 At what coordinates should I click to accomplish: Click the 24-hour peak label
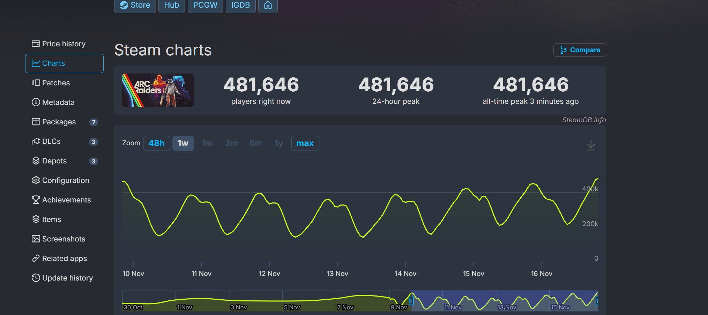[x=396, y=101]
